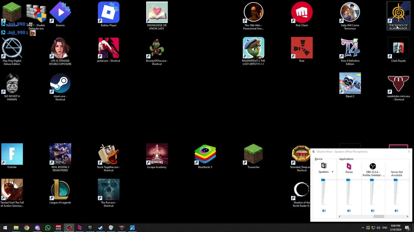The width and height of the screenshot is (414, 232).
Task: Launch the League of Legends icon
Action: 60,192
